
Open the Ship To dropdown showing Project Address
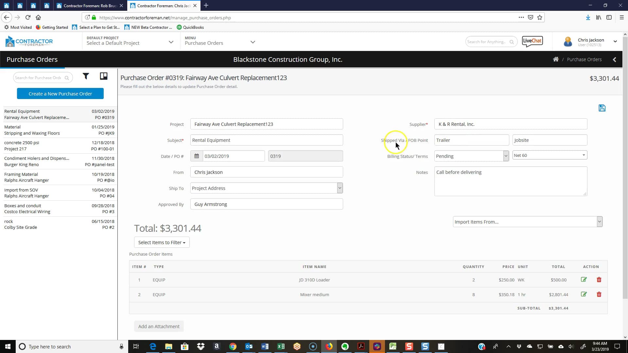pyautogui.click(x=340, y=188)
